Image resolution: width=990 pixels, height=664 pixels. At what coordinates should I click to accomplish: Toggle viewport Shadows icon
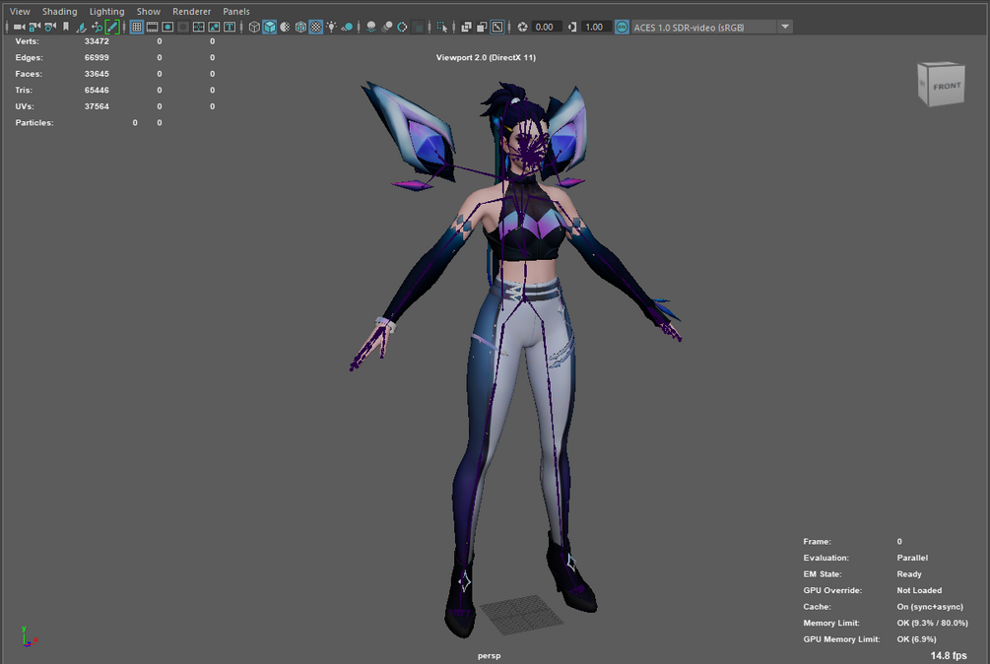(x=347, y=27)
